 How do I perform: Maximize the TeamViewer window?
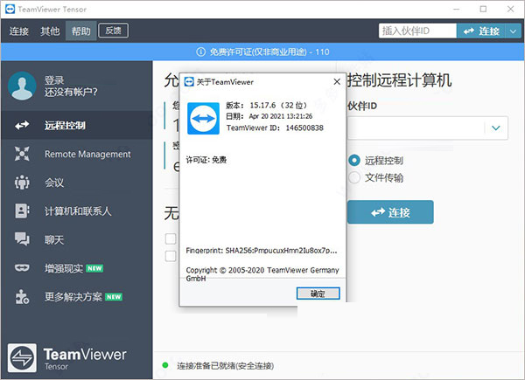click(483, 9)
